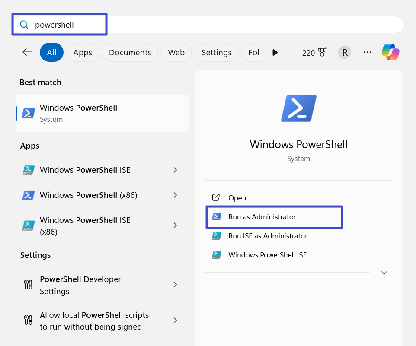The image size is (416, 346).
Task: Expand Windows PowerShell ISE options chevron
Action: (x=175, y=170)
